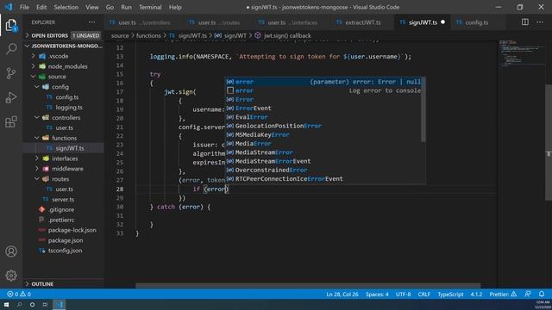Open Task View in taskbar
Viewport: 552px width, 310px height.
[x=45, y=305]
